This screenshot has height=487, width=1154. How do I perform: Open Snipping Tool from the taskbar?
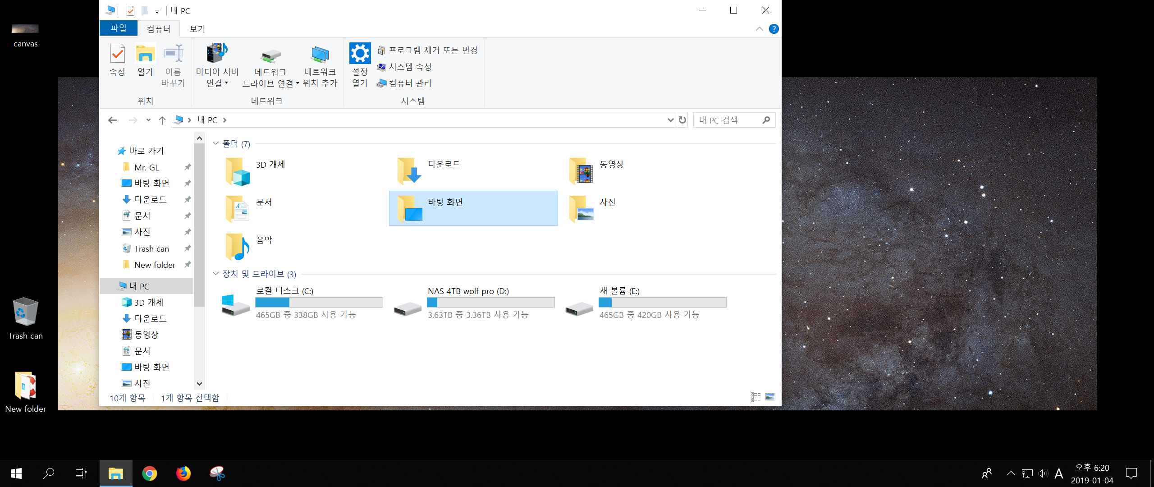coord(217,473)
